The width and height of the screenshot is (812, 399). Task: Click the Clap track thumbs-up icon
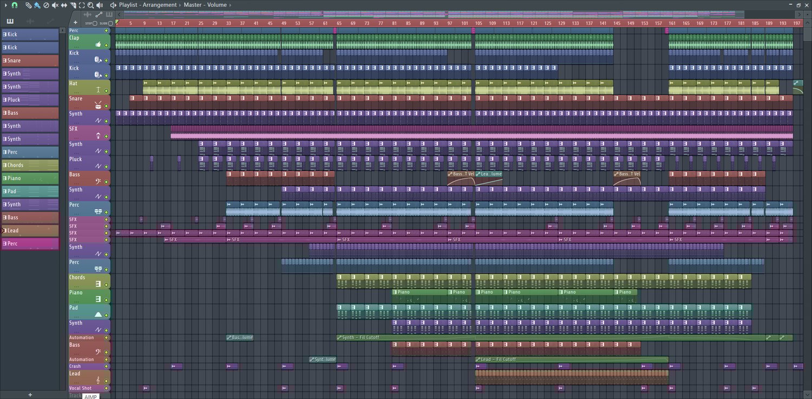coord(99,45)
